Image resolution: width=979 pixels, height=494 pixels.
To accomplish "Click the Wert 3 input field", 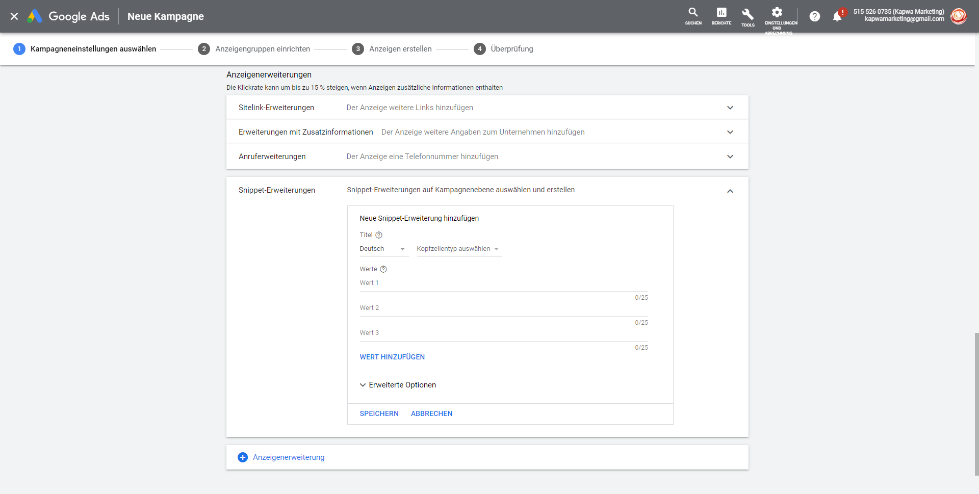I will (504, 333).
